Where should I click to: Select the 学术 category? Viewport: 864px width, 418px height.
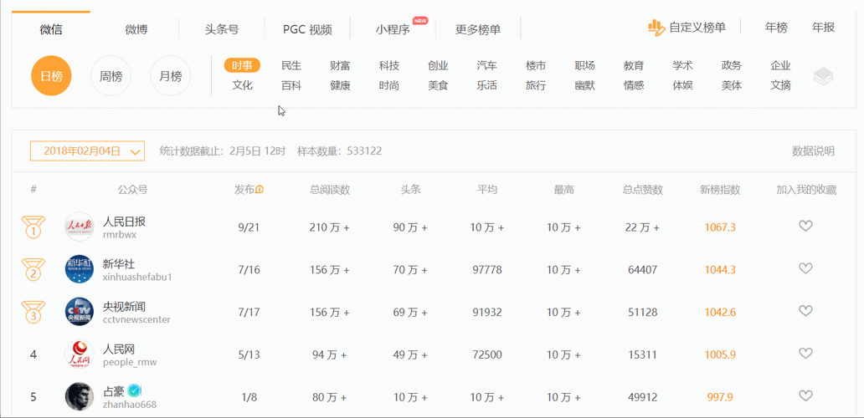pyautogui.click(x=682, y=66)
